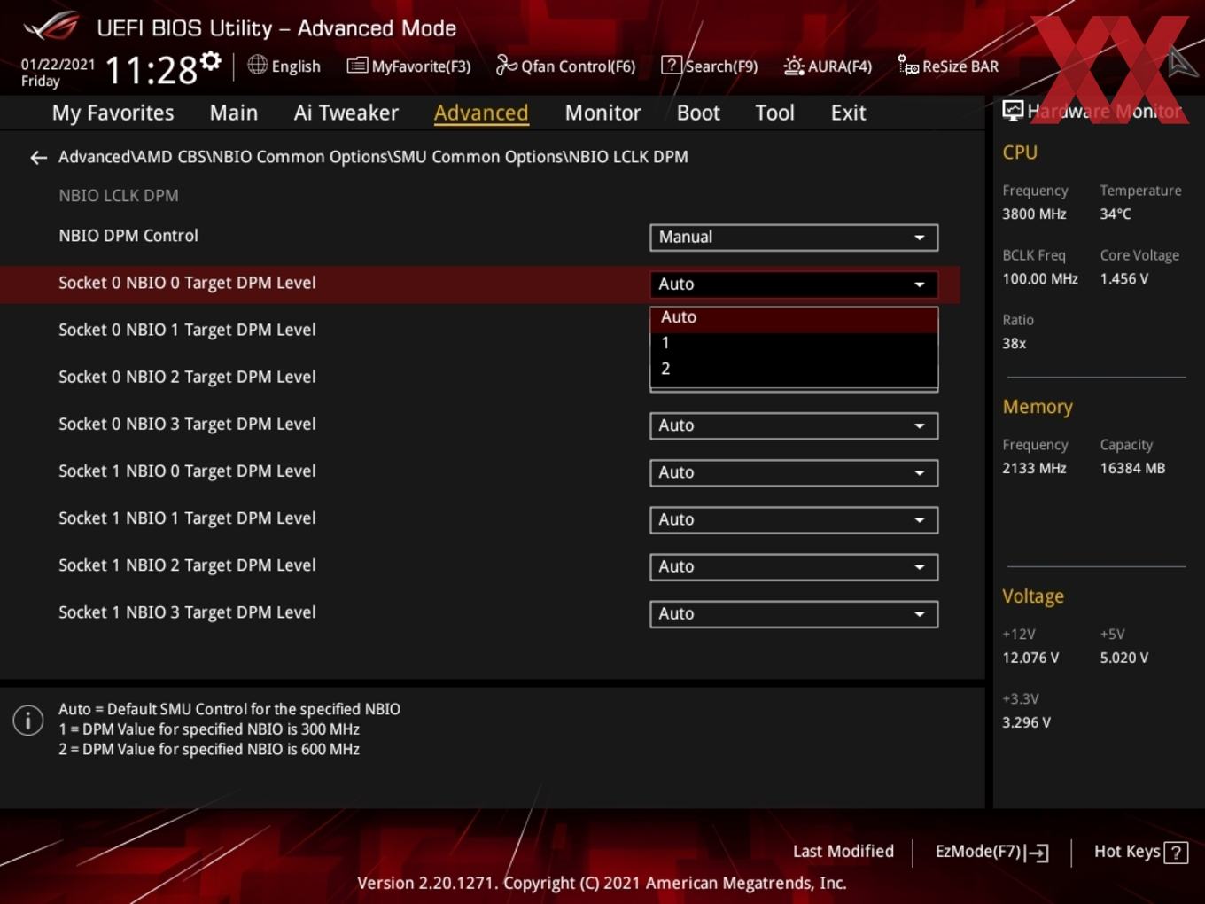Switch to Ai Tweaker tab
This screenshot has width=1205, height=904.
(x=346, y=113)
